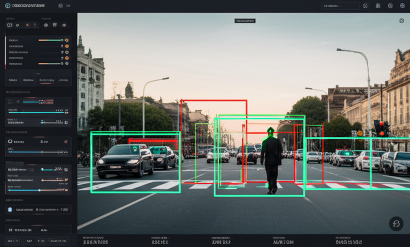
Task: Select the processing icon in the top-right corner
Action: [403, 6]
